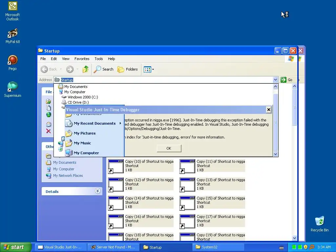Click the magnifier tray icon
Viewport: 336px width, 252px height.
point(312,247)
